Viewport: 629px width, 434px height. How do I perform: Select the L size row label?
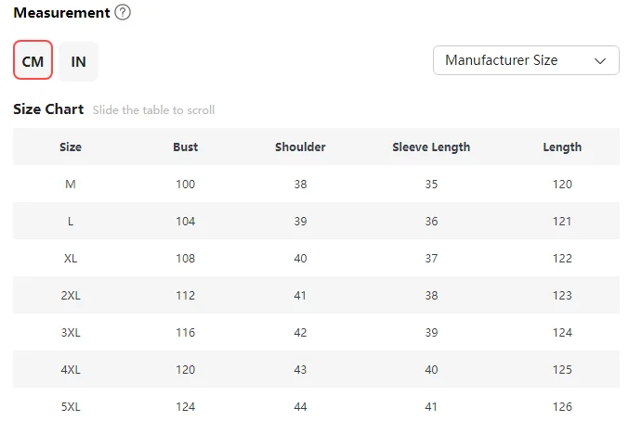point(71,221)
